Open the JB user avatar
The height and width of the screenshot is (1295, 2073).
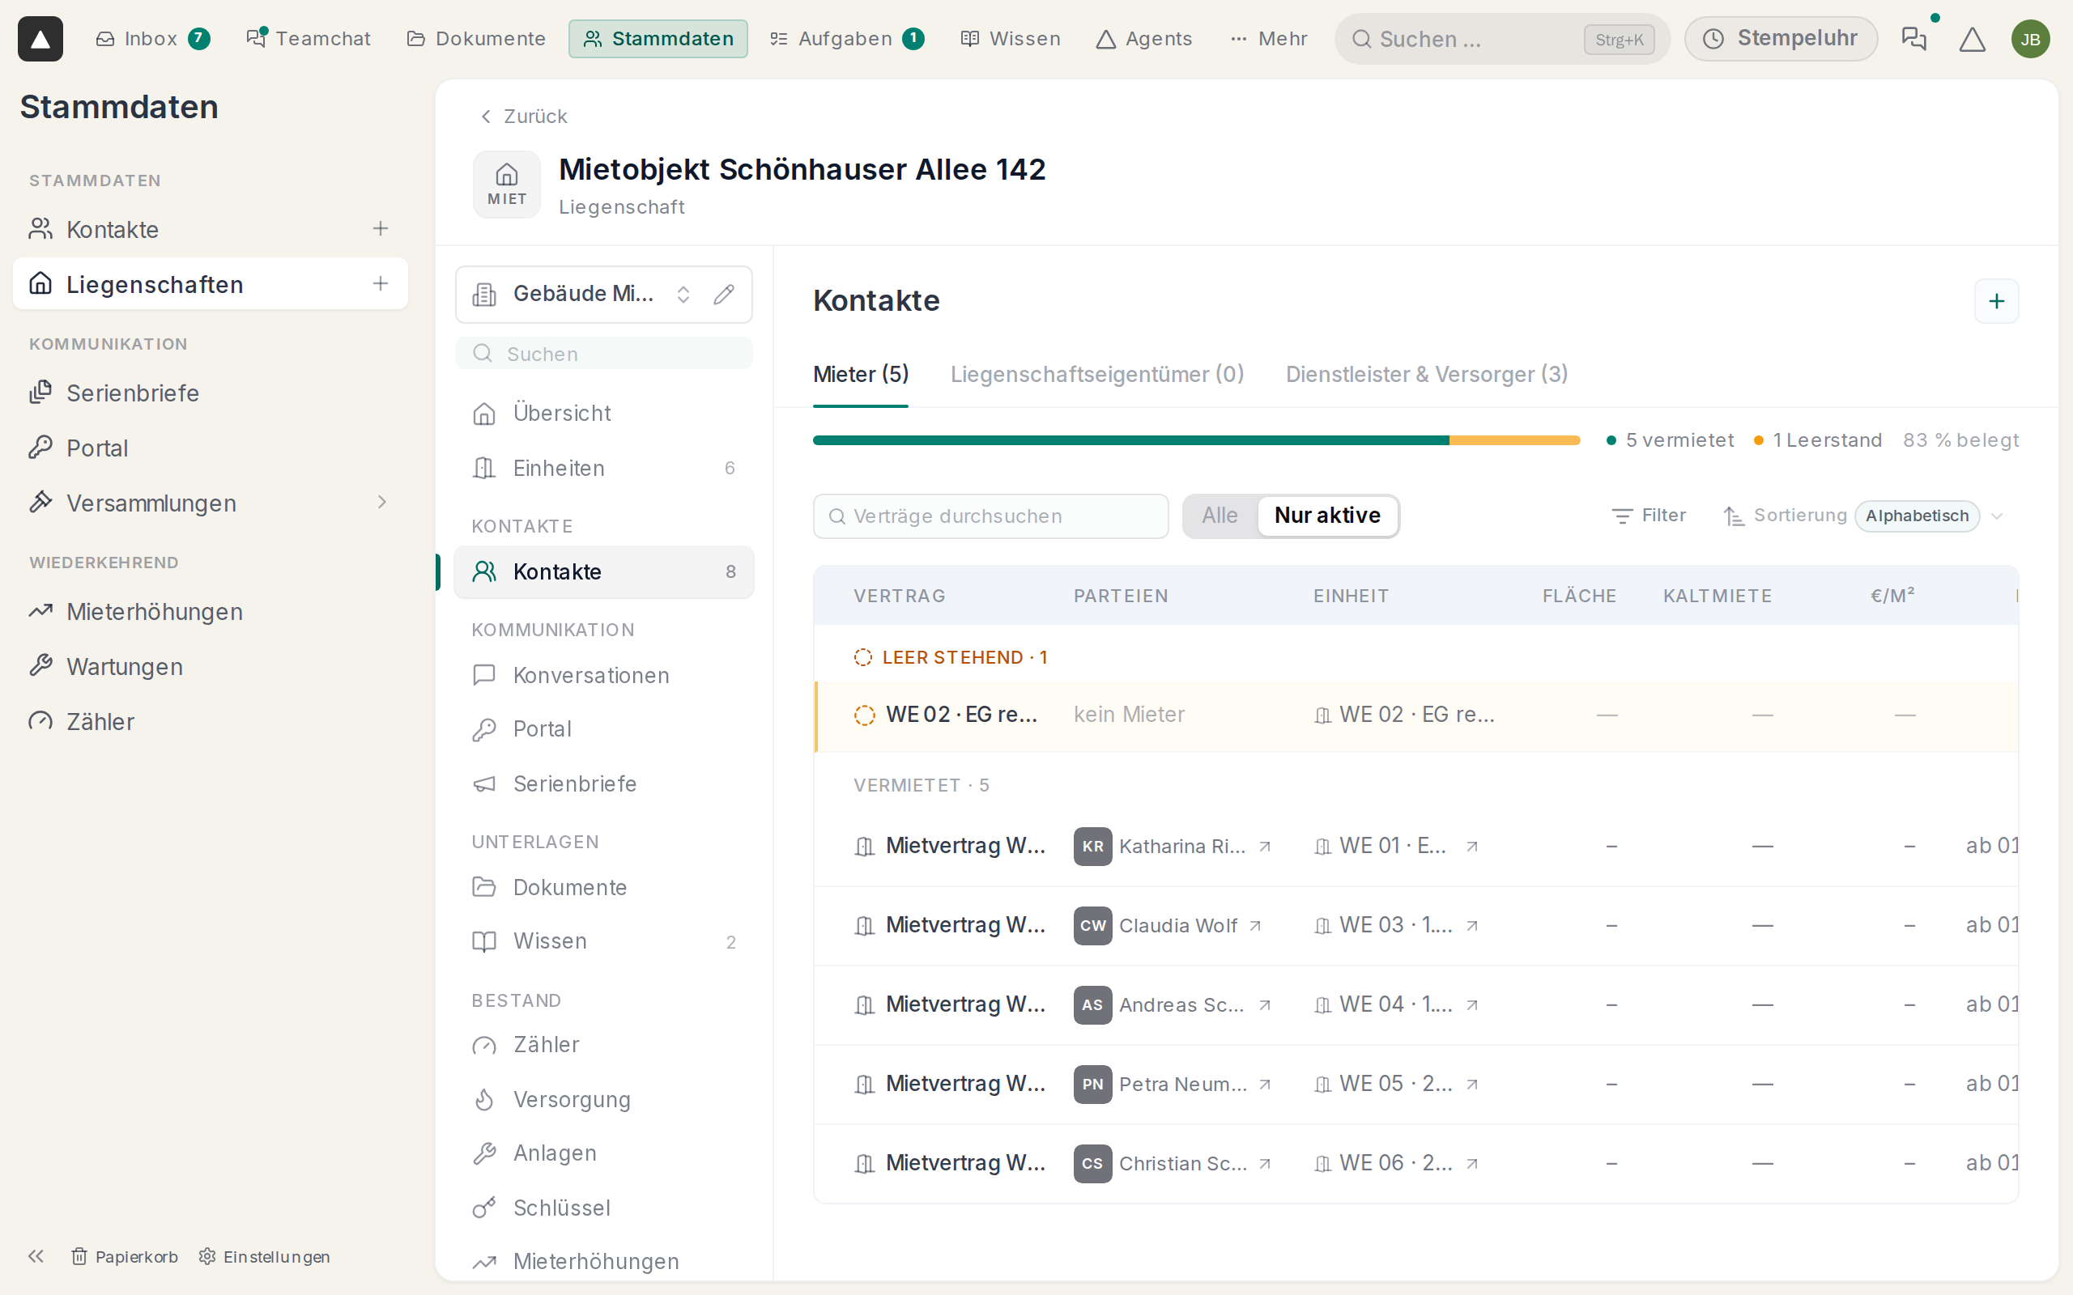tap(2030, 39)
